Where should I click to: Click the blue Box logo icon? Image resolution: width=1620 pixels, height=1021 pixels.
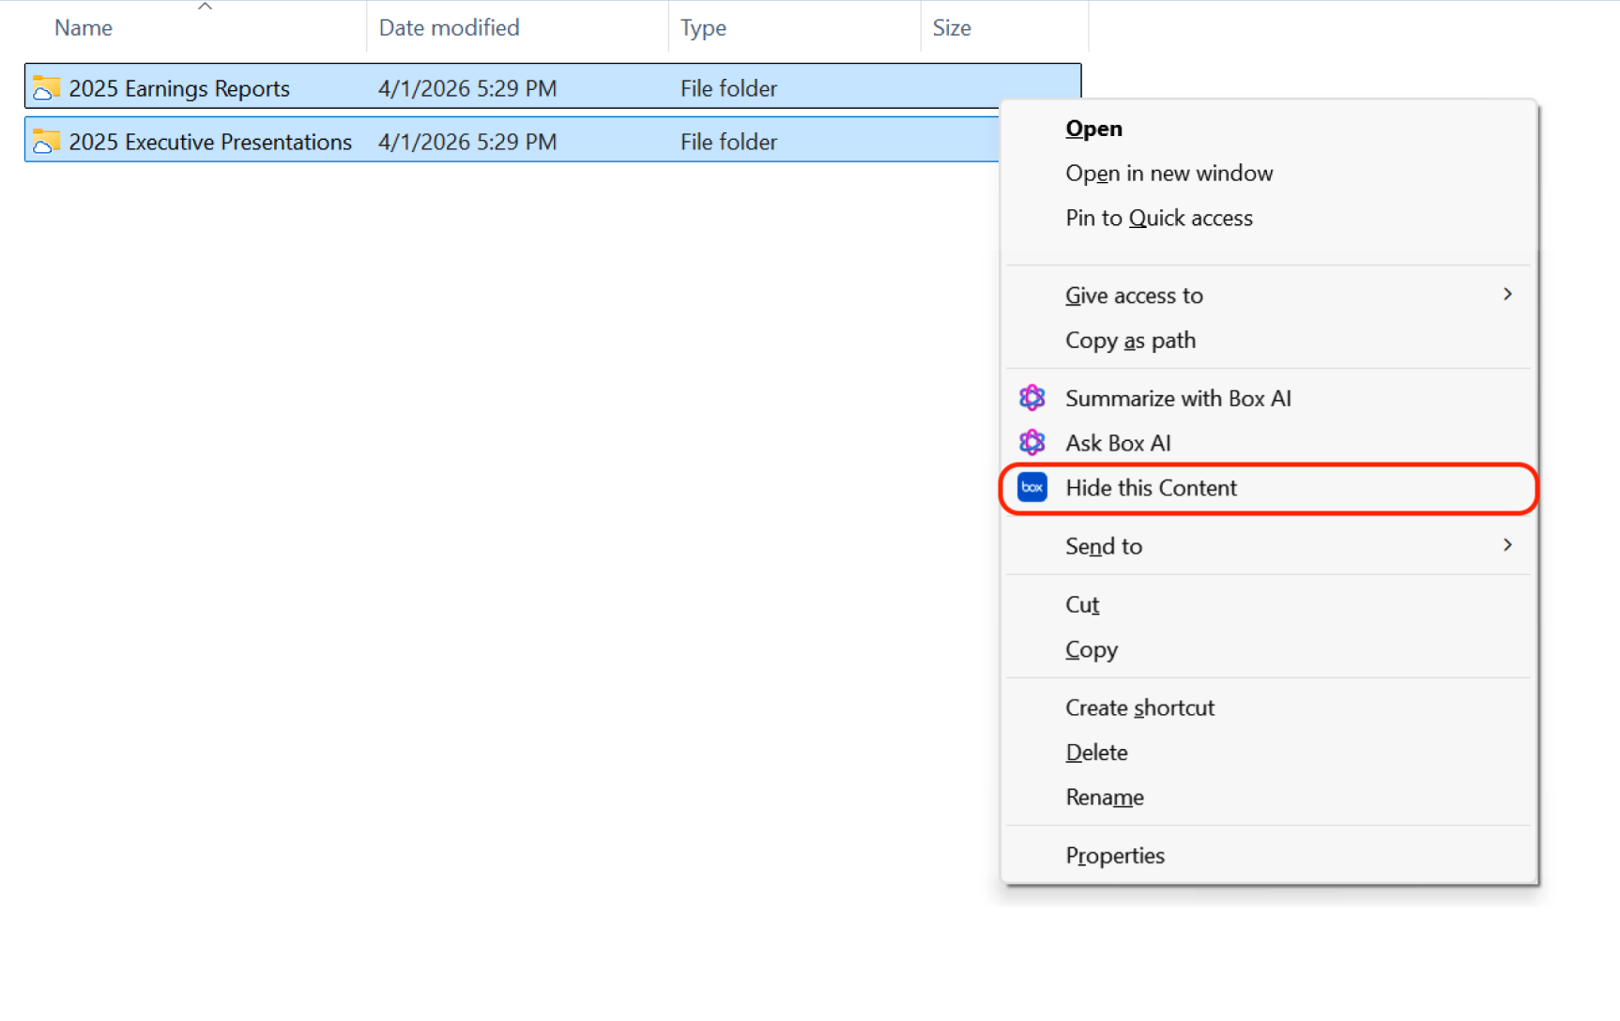click(1032, 487)
